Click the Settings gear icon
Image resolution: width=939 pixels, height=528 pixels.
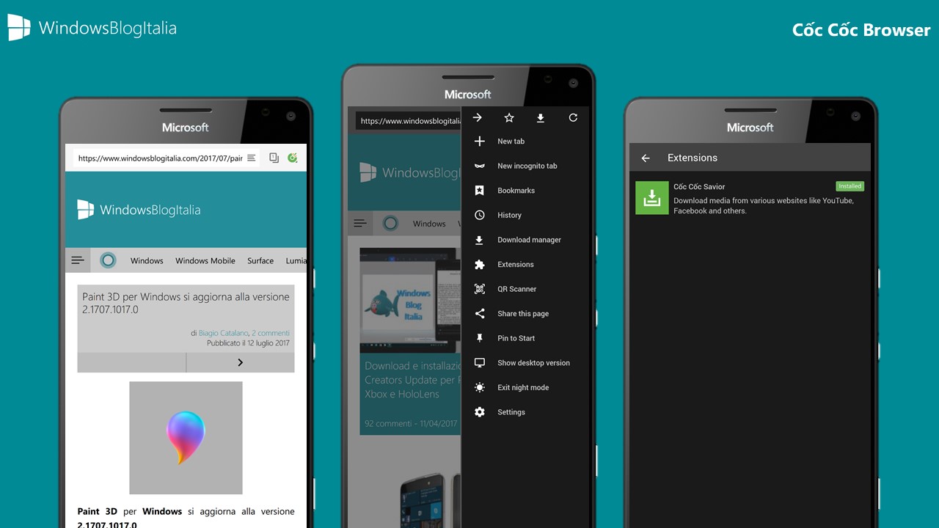480,412
